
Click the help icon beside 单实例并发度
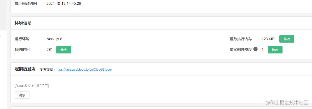[x=255, y=49]
